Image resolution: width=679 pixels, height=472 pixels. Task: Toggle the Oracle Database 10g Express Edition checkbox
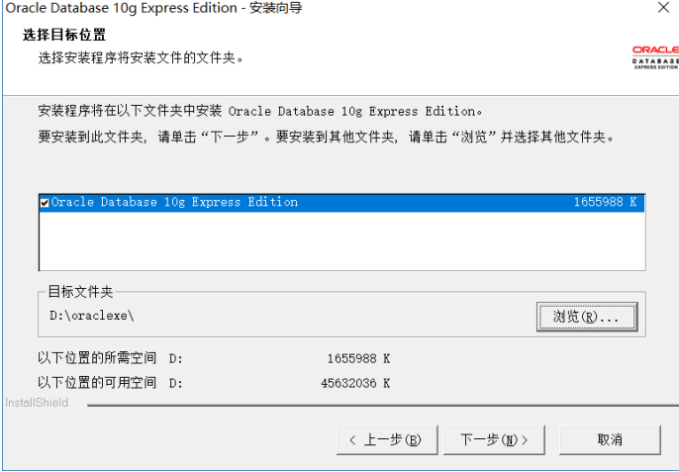(x=45, y=203)
